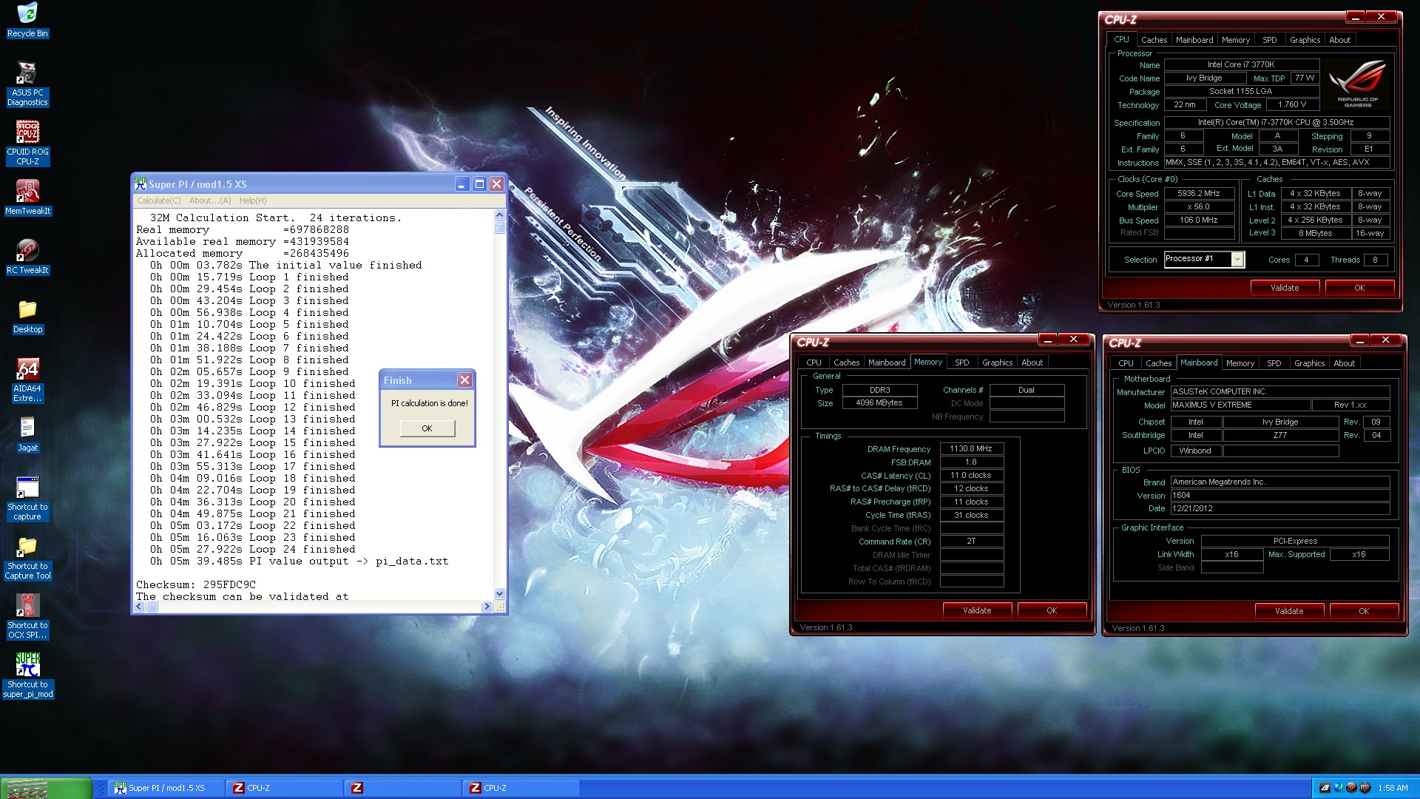Click Super PI taskbar button
This screenshot has width=1420, height=799.
click(166, 788)
